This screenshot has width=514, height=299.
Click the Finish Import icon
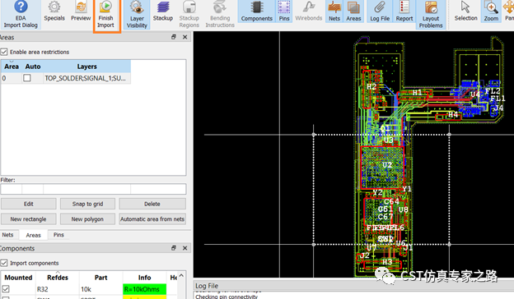coord(105,15)
